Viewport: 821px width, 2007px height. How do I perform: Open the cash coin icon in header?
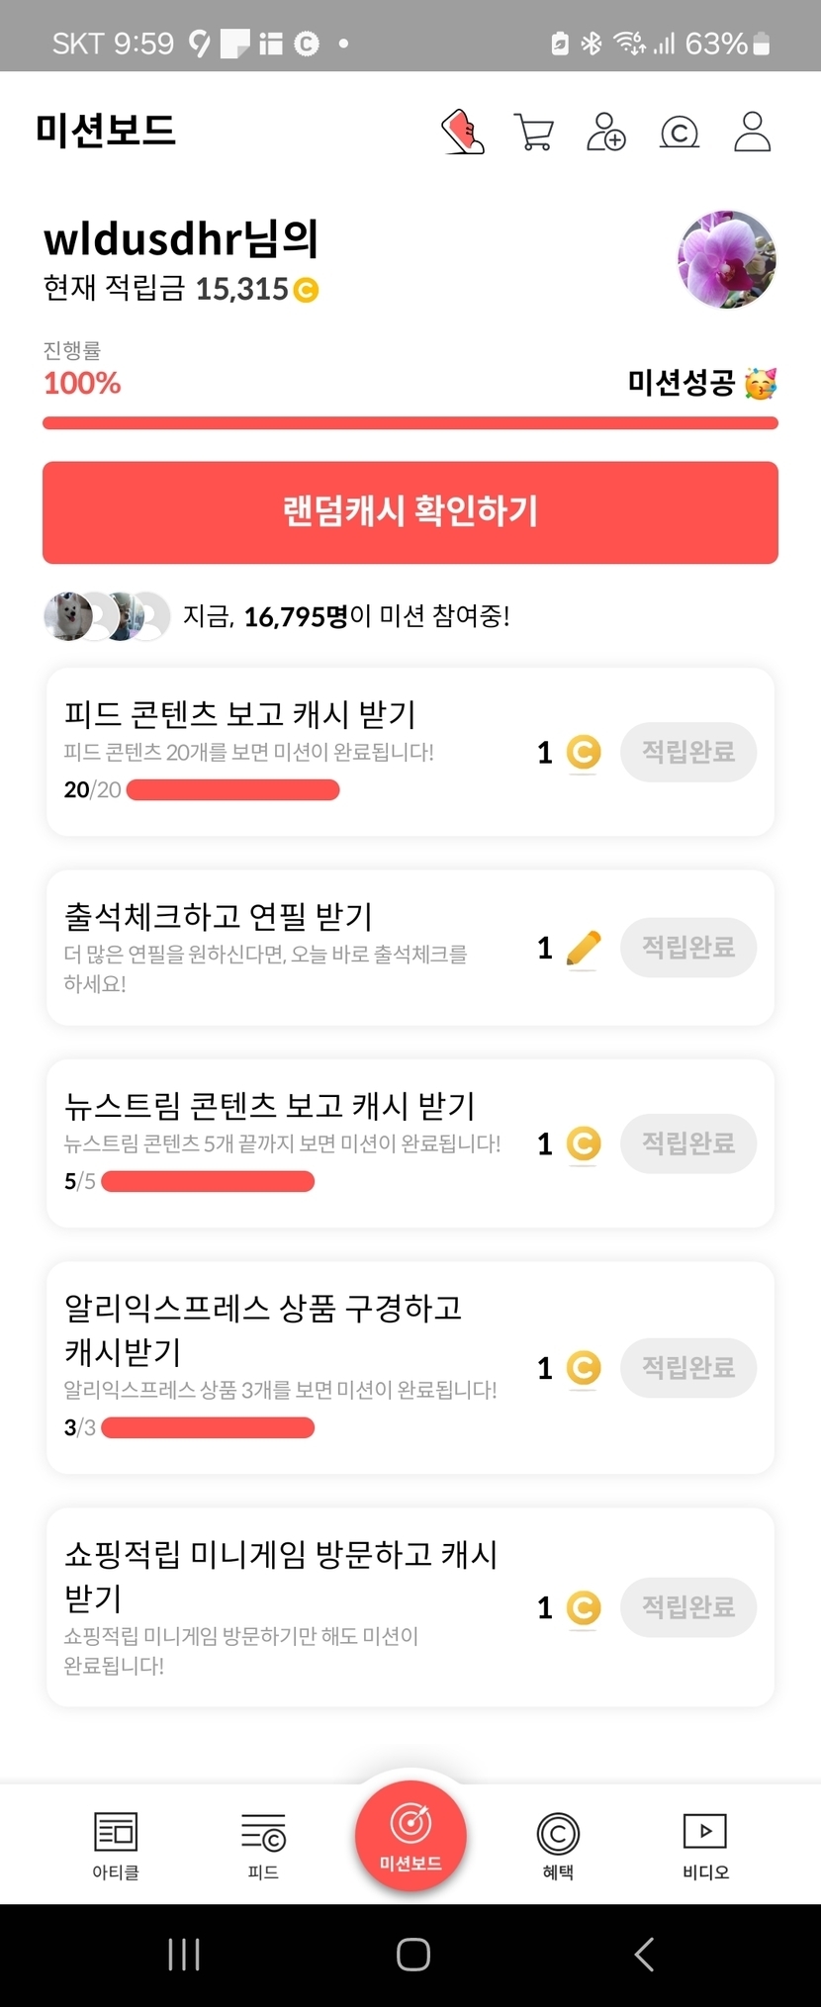[x=680, y=132]
